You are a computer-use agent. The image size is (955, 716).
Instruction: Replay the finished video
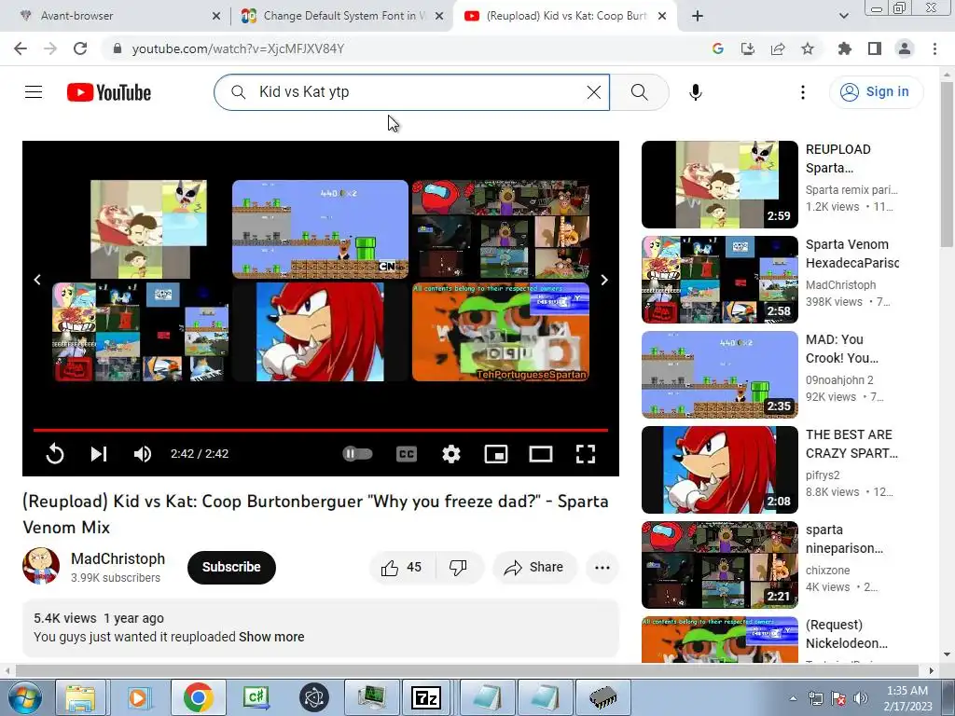tap(55, 454)
